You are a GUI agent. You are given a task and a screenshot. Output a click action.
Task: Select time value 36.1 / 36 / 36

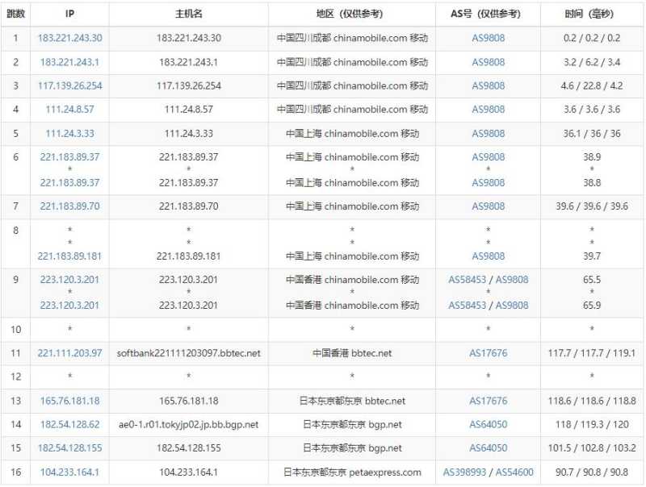coord(592,133)
